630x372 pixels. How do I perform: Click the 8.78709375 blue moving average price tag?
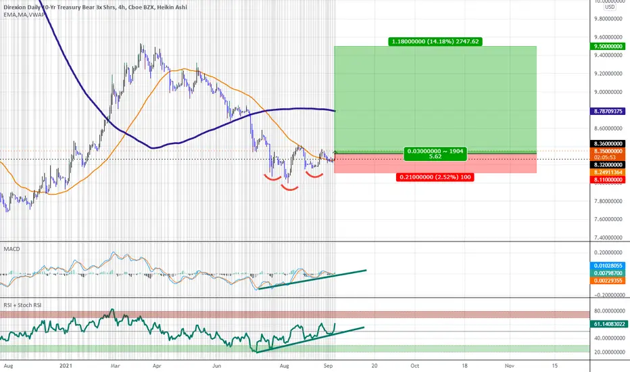pos(608,111)
